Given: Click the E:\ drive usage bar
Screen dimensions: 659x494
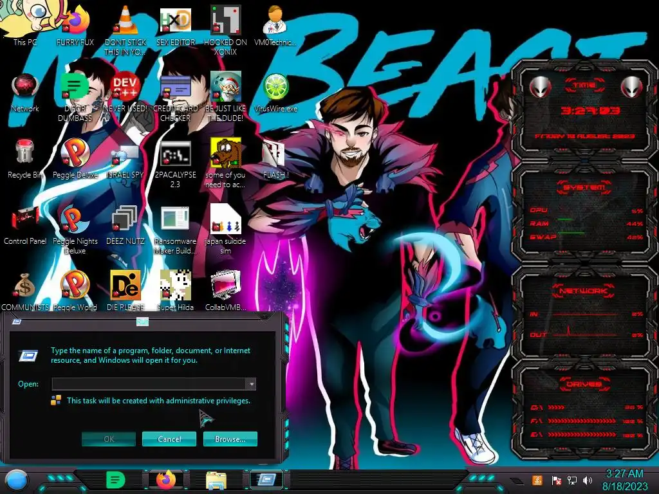Looking at the screenshot, I should pos(582,434).
